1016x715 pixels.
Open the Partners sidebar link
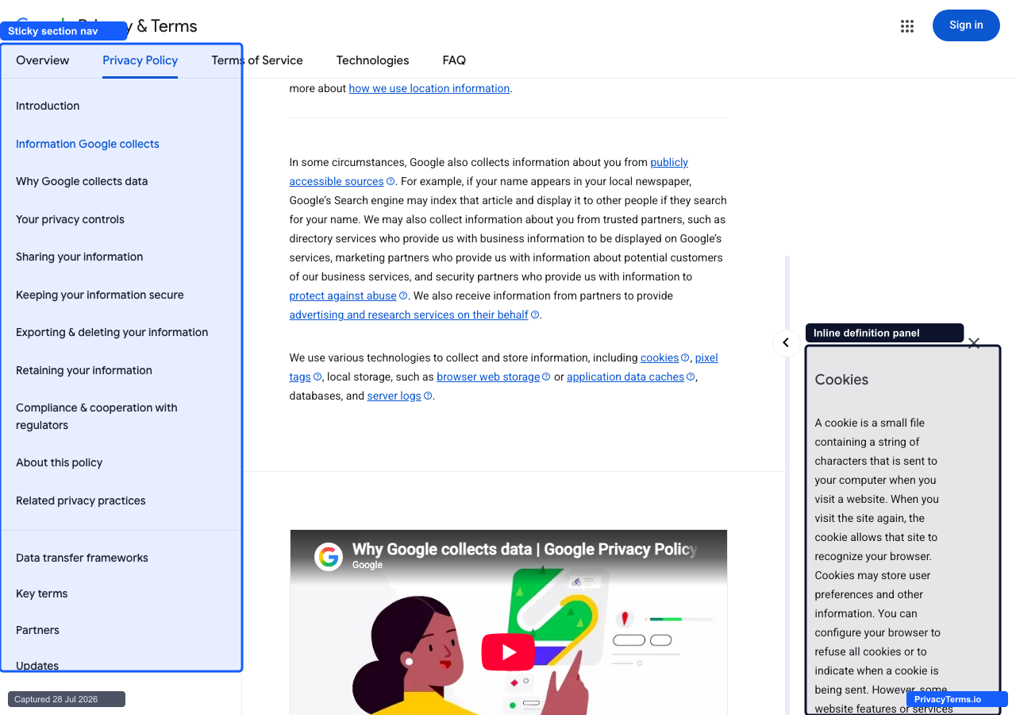point(37,630)
